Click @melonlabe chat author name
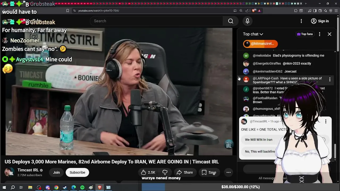This screenshot has height=191, width=340. pos(262,56)
